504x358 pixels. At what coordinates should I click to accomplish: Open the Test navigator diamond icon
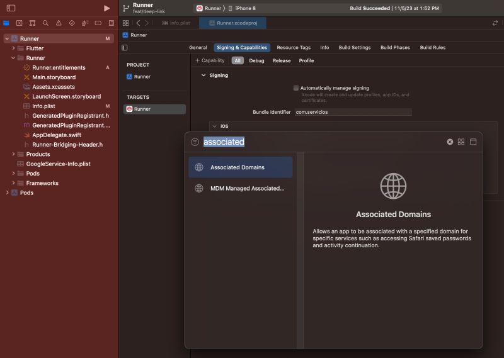(x=72, y=23)
